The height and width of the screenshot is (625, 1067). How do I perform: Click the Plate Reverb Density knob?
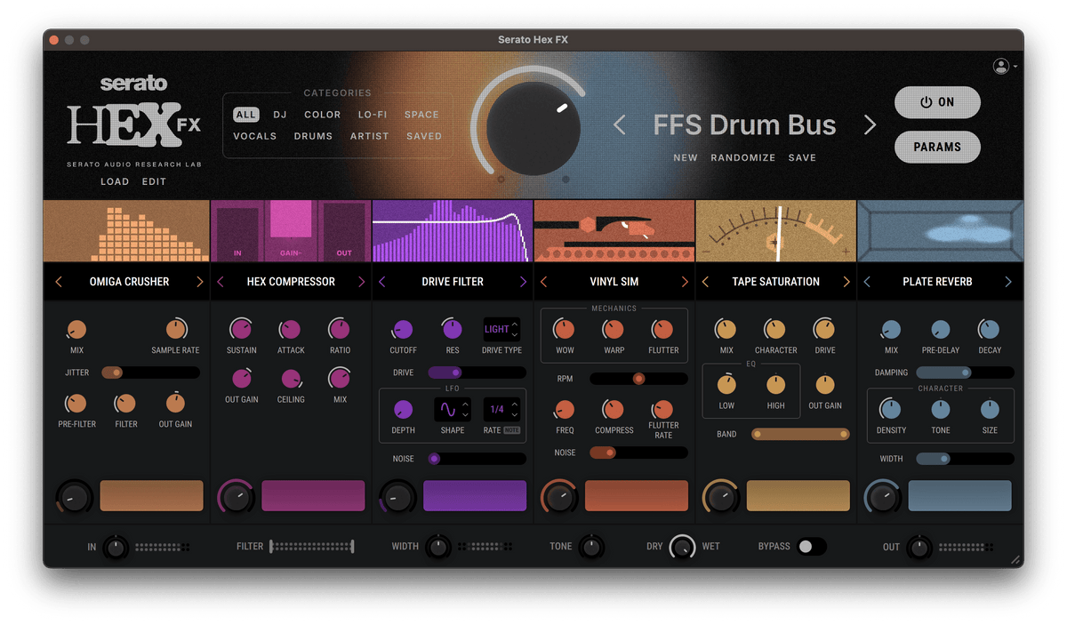tap(891, 410)
